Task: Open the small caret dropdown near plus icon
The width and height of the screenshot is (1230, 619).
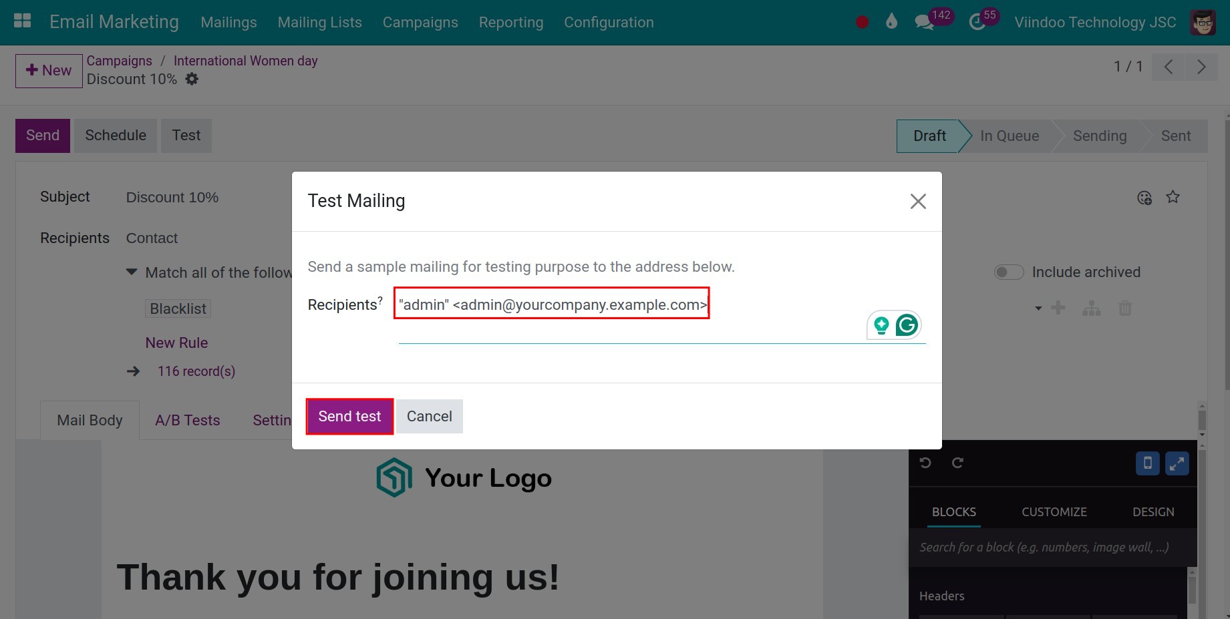Action: coord(1038,308)
